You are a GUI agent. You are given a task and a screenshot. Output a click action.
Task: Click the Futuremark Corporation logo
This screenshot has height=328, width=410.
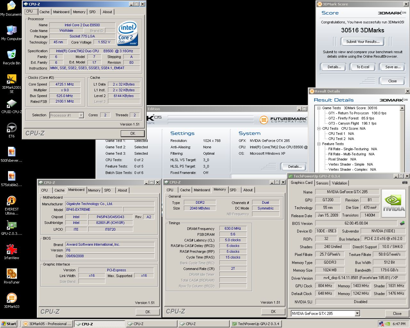283,120
